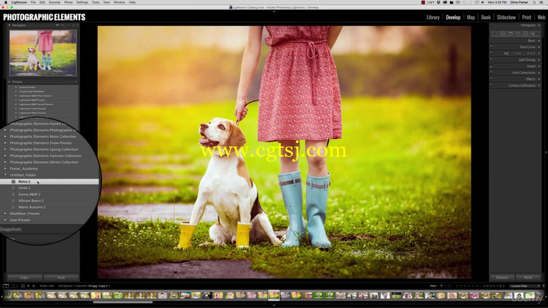This screenshot has width=548, height=308.
Task: Open the Web module
Action: pos(541,17)
